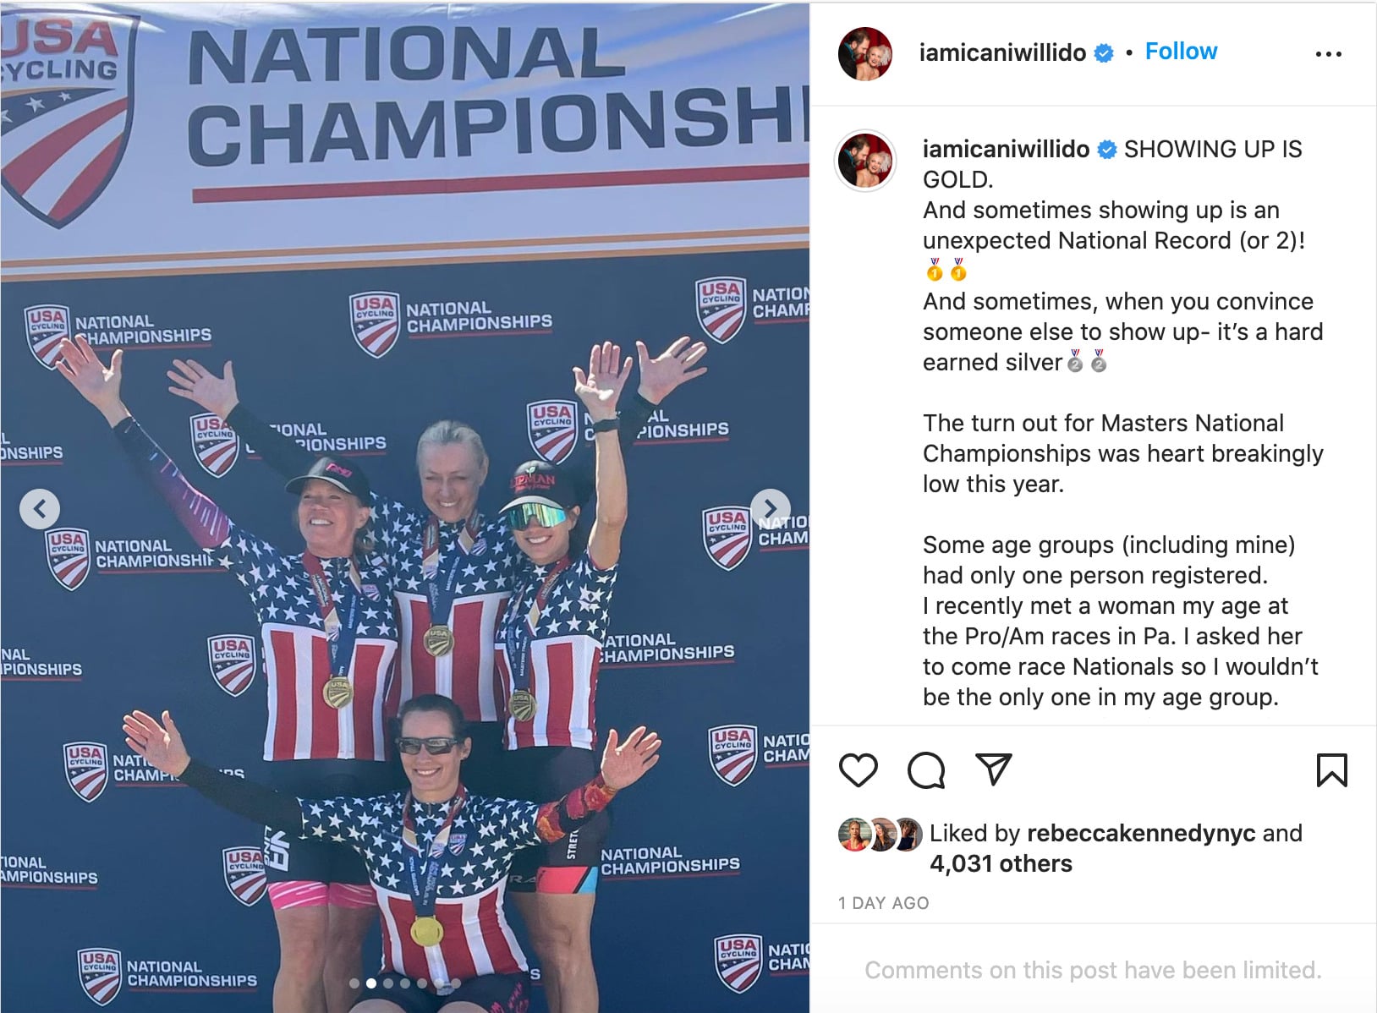Screen dimensions: 1377x1013
Task: Like the post with the heart icon
Action: [858, 770]
